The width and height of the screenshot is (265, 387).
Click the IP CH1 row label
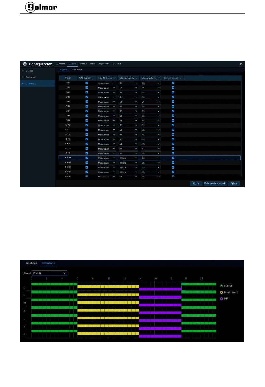68,158
